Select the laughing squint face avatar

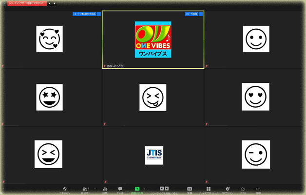point(48,154)
